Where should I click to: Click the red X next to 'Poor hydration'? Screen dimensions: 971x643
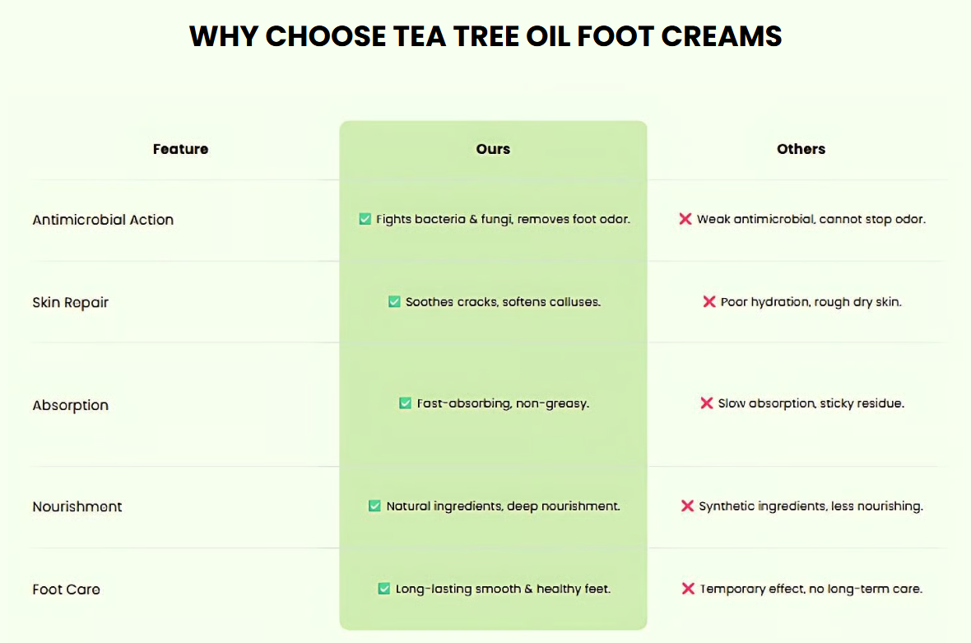(709, 301)
